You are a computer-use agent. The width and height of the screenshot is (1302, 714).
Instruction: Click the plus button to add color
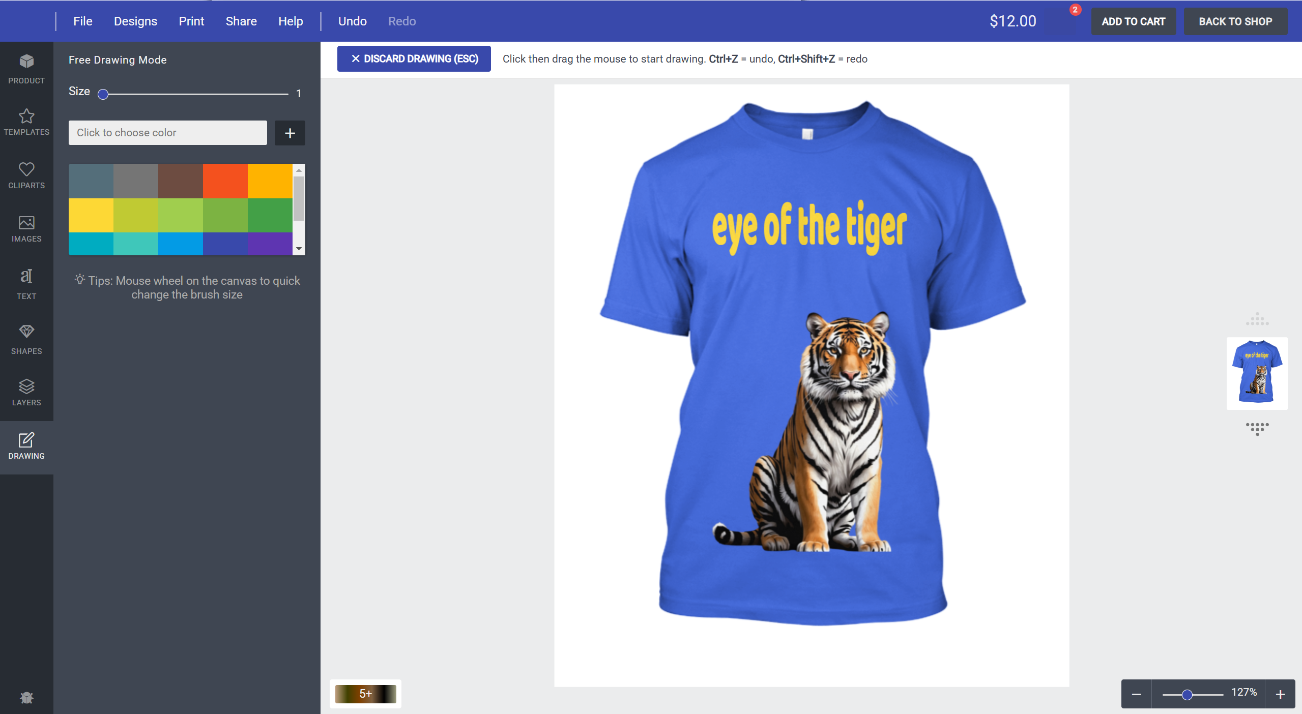tap(290, 133)
